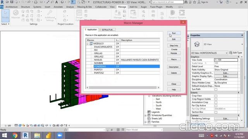Click the Visual Style icon in view control bar
This screenshot has height=139, width=248.
point(20,125)
